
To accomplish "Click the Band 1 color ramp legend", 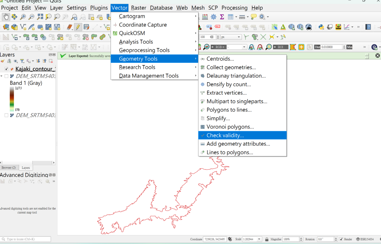I will click(12, 99).
